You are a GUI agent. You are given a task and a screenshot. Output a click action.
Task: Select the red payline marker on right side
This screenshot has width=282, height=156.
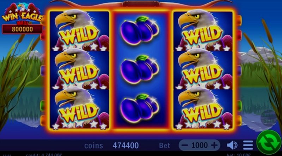[x=239, y=35]
